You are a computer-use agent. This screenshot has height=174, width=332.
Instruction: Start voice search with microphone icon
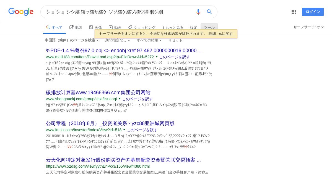pyautogui.click(x=198, y=12)
